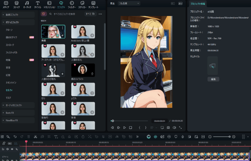
Task: Click the undo arrow in timeline toolbar
Action: [15, 137]
